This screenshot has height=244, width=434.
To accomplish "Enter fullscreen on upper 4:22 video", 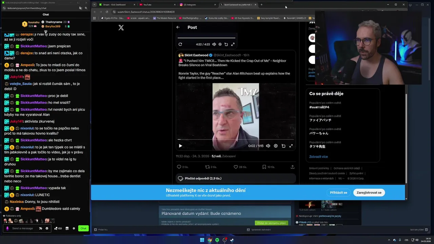I will tap(233, 44).
